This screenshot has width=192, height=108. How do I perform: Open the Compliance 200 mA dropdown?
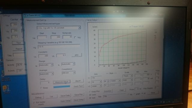(74, 73)
